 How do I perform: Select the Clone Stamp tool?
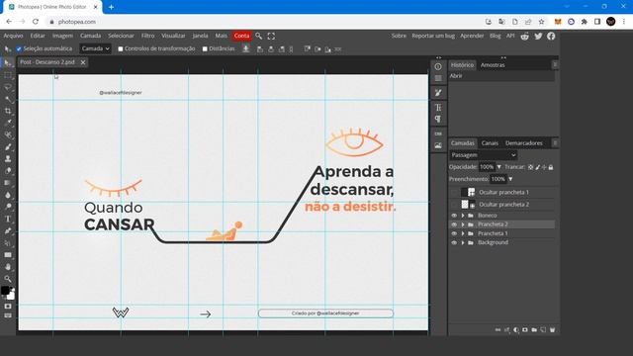pos(8,158)
